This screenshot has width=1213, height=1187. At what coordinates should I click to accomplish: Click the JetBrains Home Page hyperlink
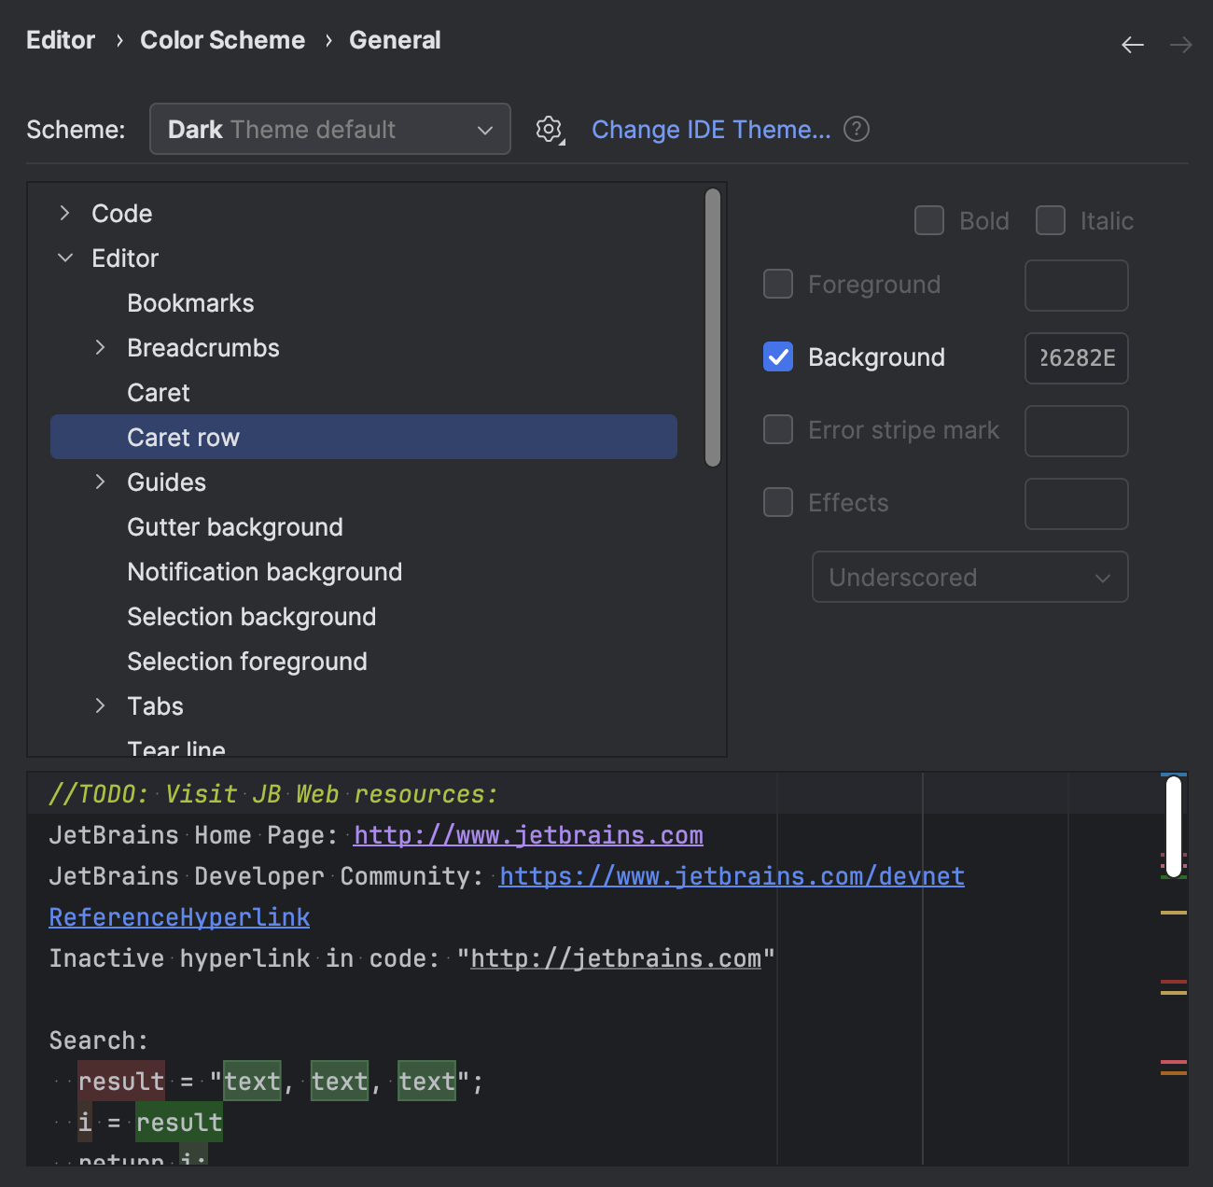[x=527, y=834]
